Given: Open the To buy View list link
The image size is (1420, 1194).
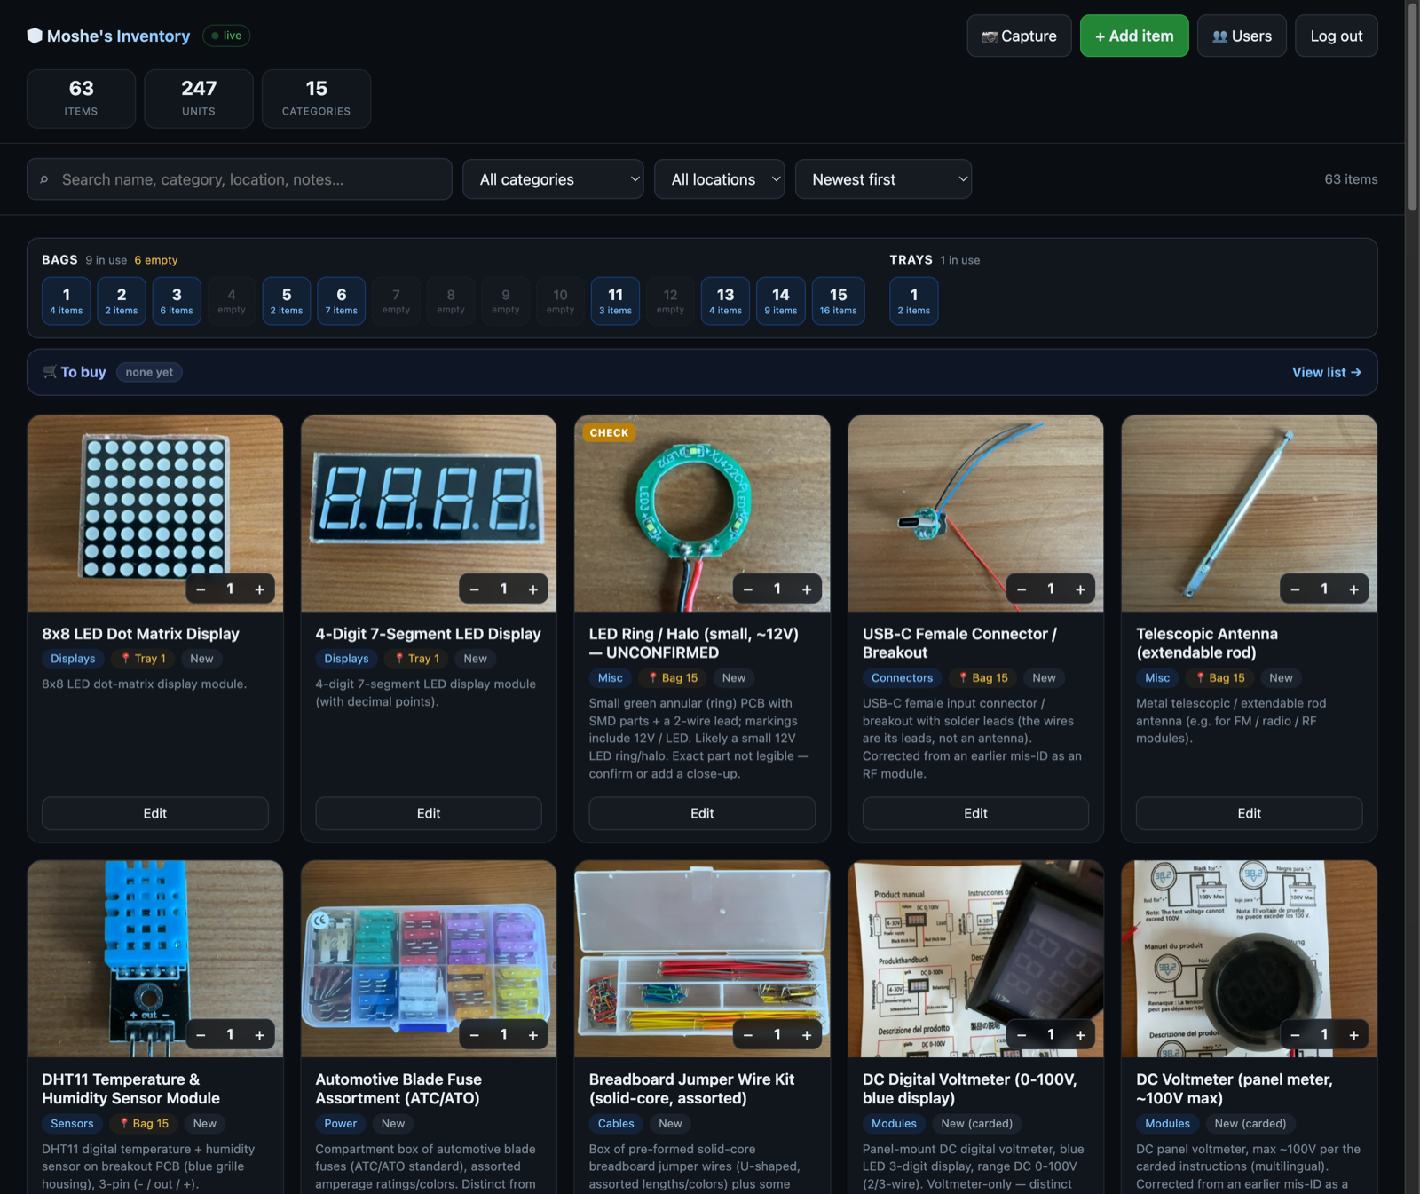Looking at the screenshot, I should (1326, 372).
